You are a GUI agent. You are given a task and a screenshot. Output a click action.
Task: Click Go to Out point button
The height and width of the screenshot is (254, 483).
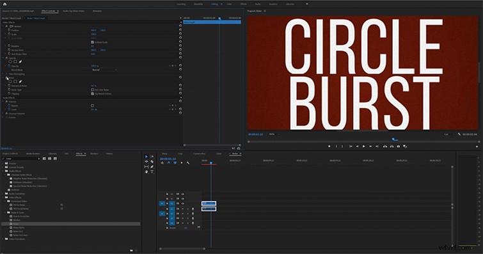tap(377, 147)
